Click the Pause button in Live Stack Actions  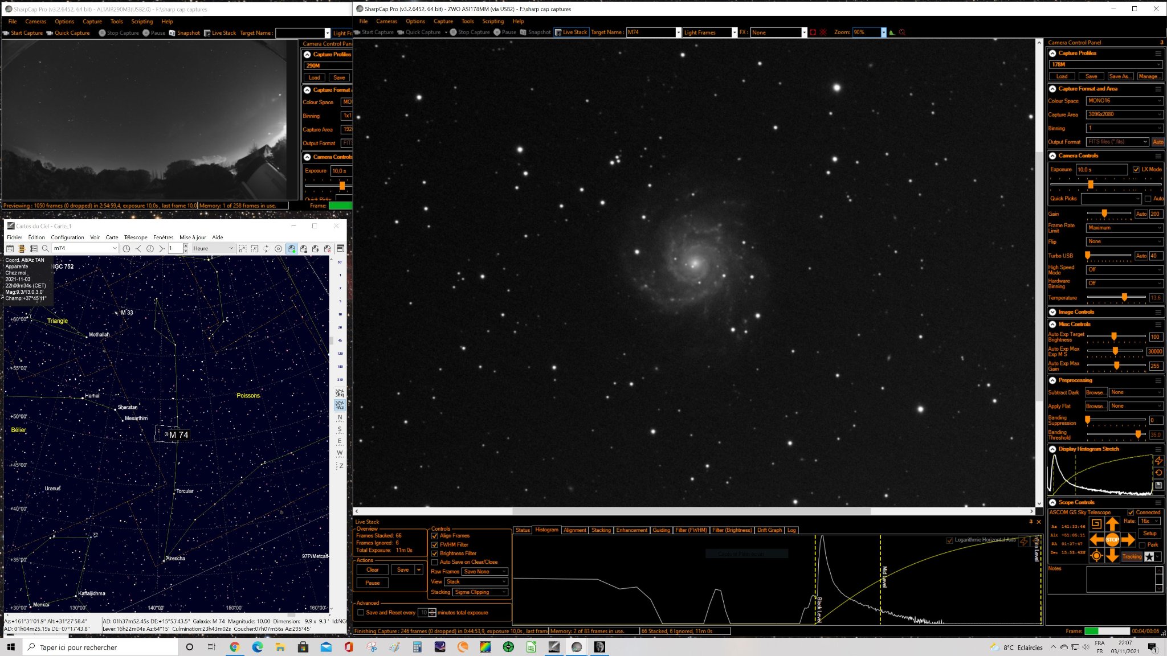[x=373, y=583]
